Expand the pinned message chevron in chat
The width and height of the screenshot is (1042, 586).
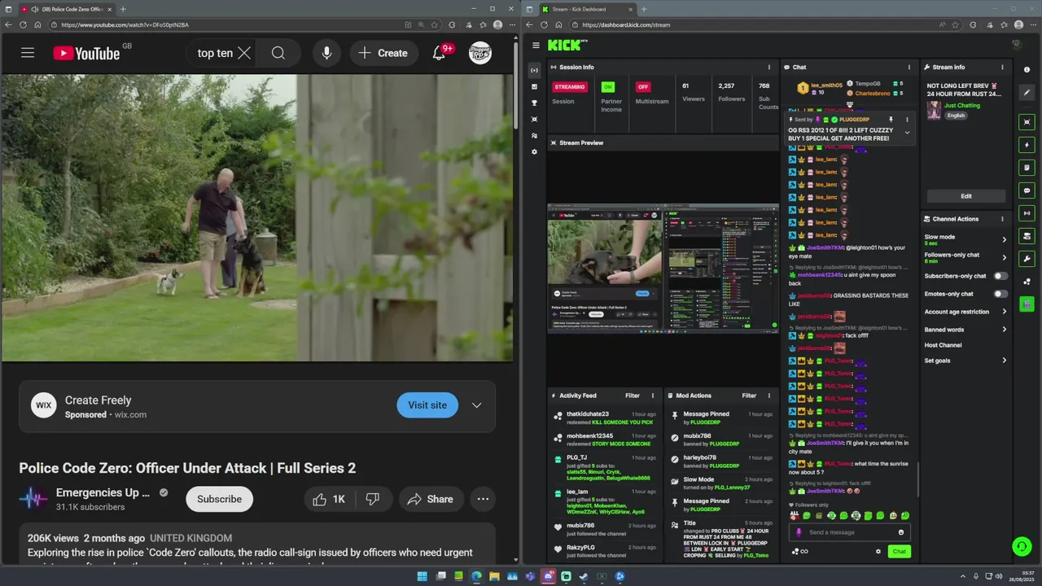pos(908,133)
